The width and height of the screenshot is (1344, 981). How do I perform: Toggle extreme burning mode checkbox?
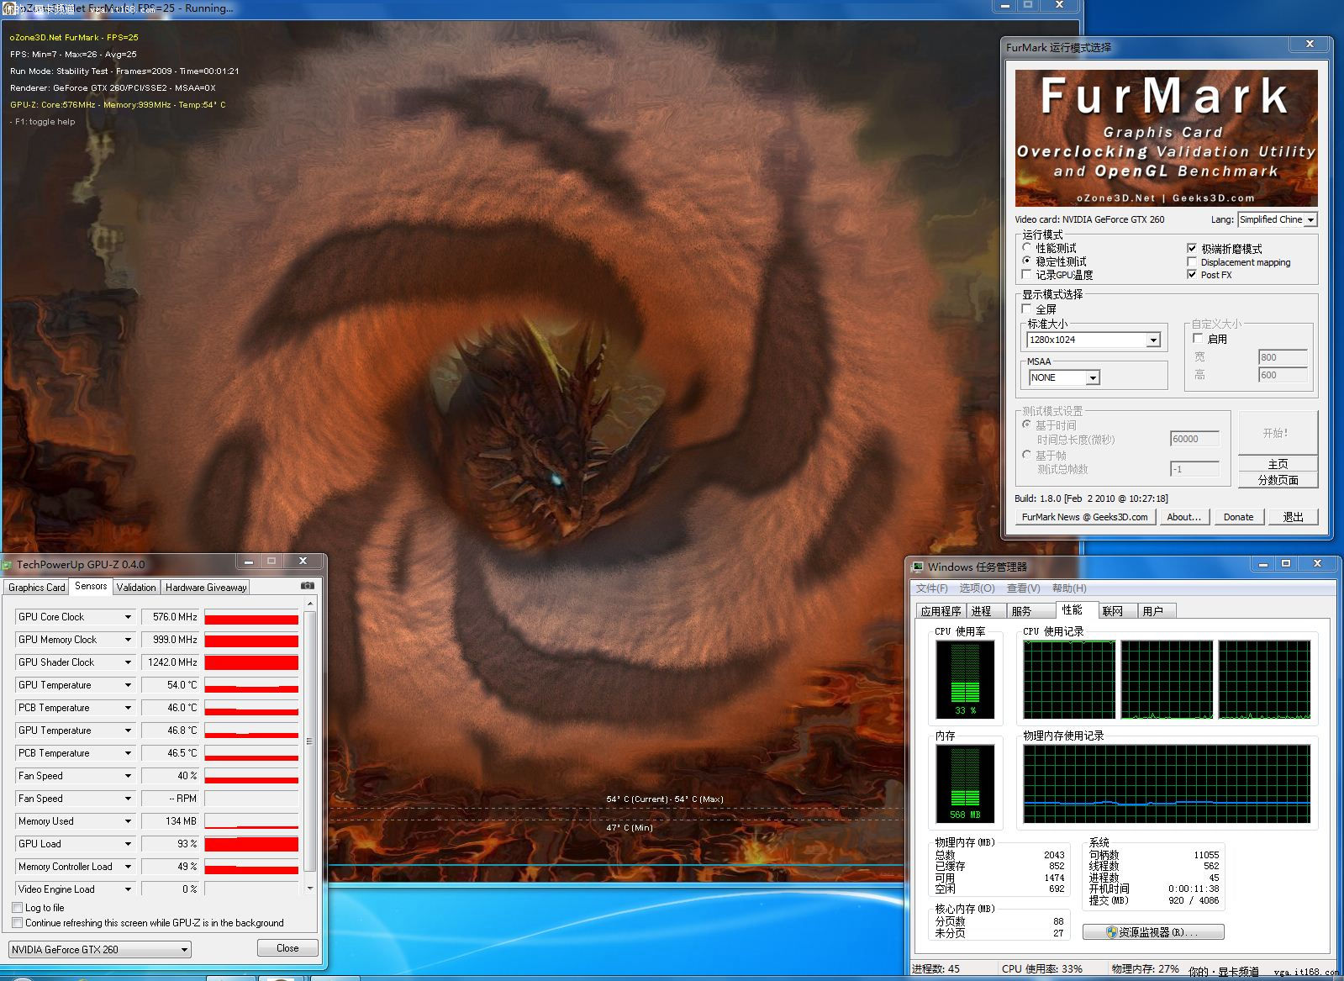(x=1192, y=249)
